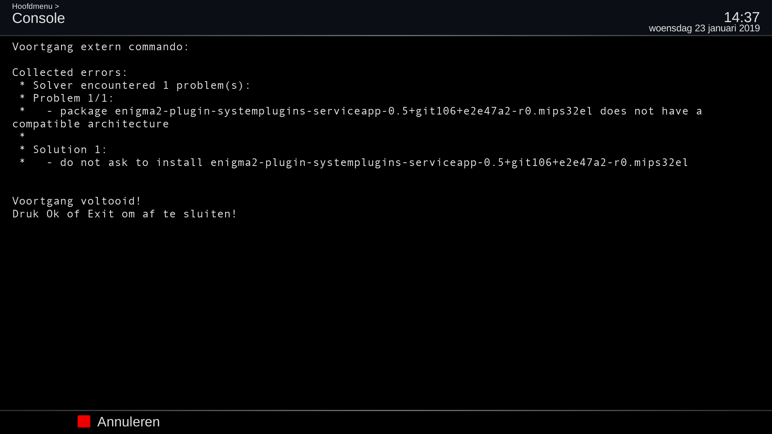Click the Voortgang voltooid message

[76, 201]
